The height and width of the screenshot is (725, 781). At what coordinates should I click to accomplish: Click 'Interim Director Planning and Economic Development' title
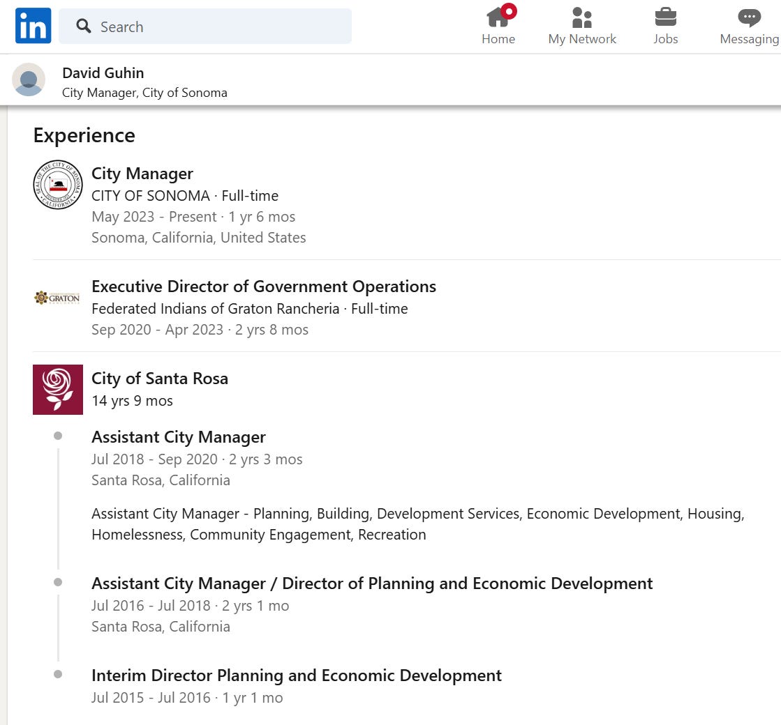coord(297,676)
